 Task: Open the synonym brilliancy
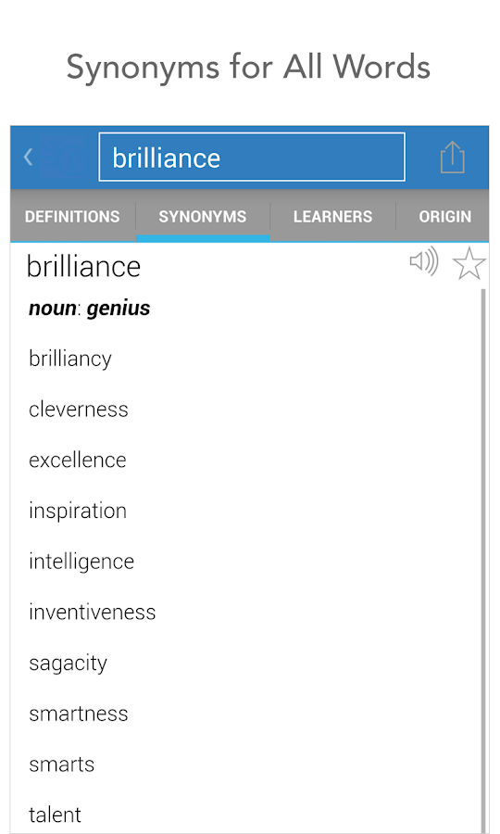click(70, 359)
